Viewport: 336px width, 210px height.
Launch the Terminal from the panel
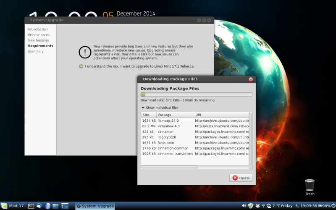pyautogui.click(x=31, y=206)
